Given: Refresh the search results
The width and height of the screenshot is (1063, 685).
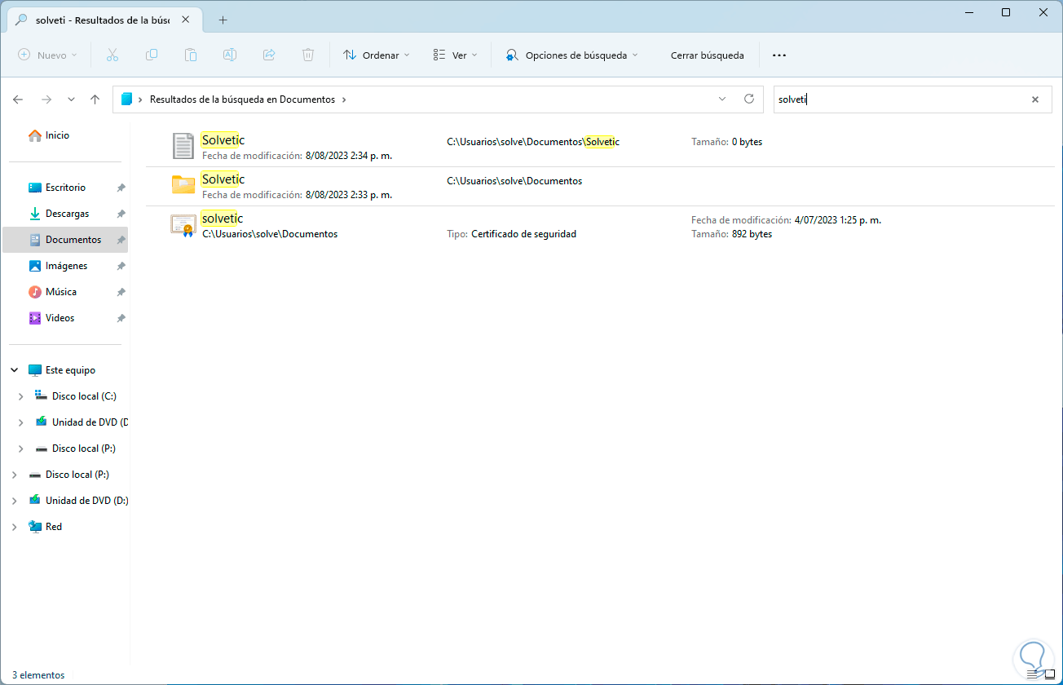Looking at the screenshot, I should [x=749, y=99].
